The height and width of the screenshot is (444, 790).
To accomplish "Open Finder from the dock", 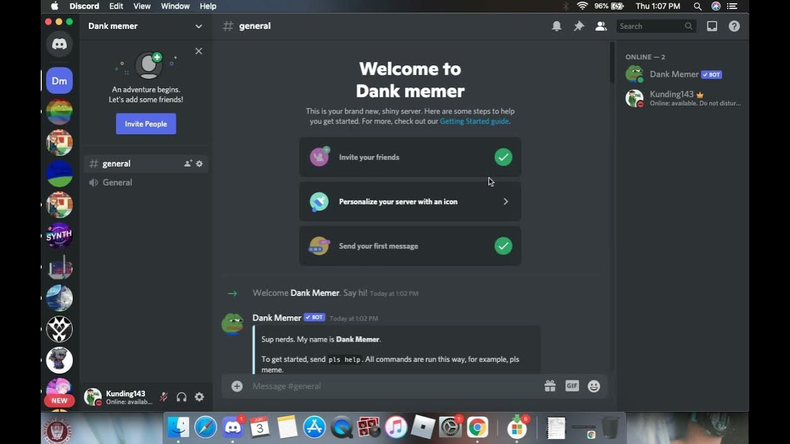I will [178, 427].
